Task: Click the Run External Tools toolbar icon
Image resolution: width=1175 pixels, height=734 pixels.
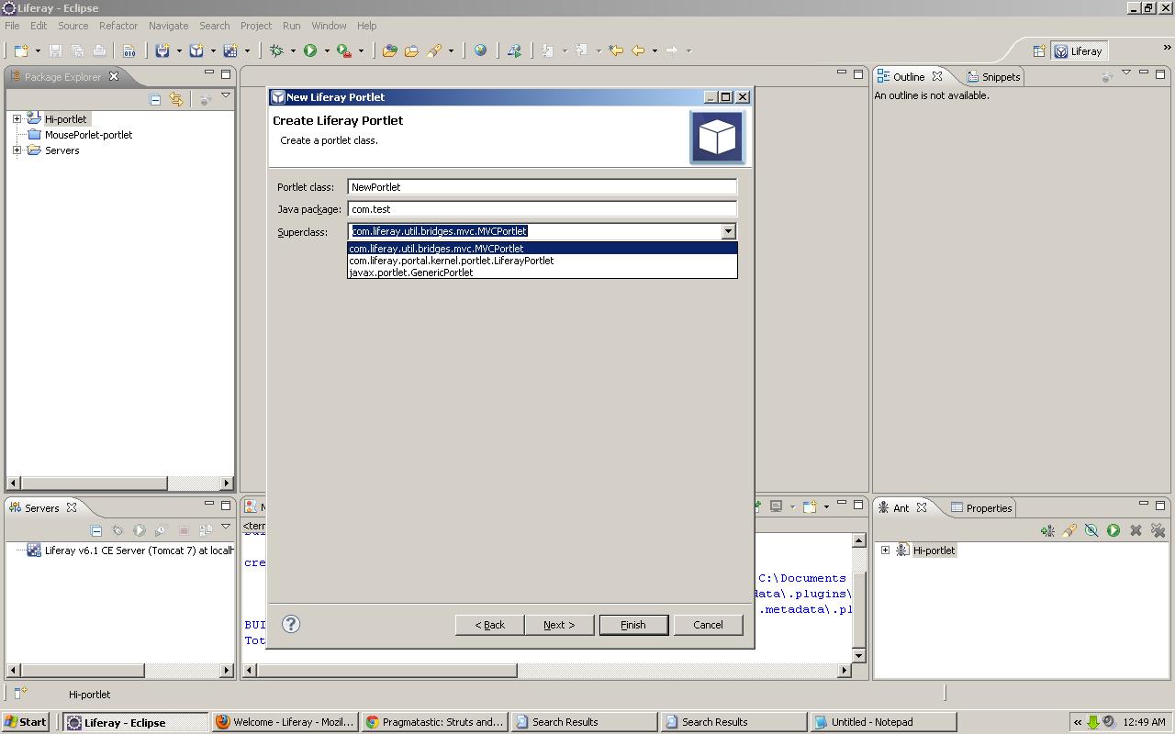Action: pos(343,50)
